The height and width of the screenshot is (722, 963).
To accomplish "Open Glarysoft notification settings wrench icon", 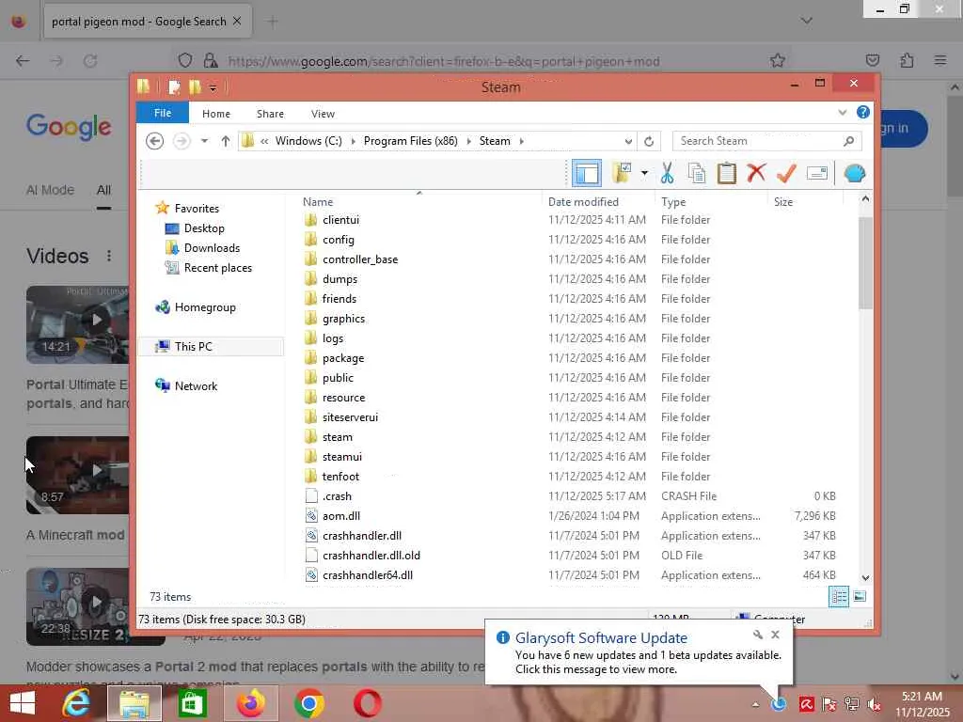I will coord(758,635).
